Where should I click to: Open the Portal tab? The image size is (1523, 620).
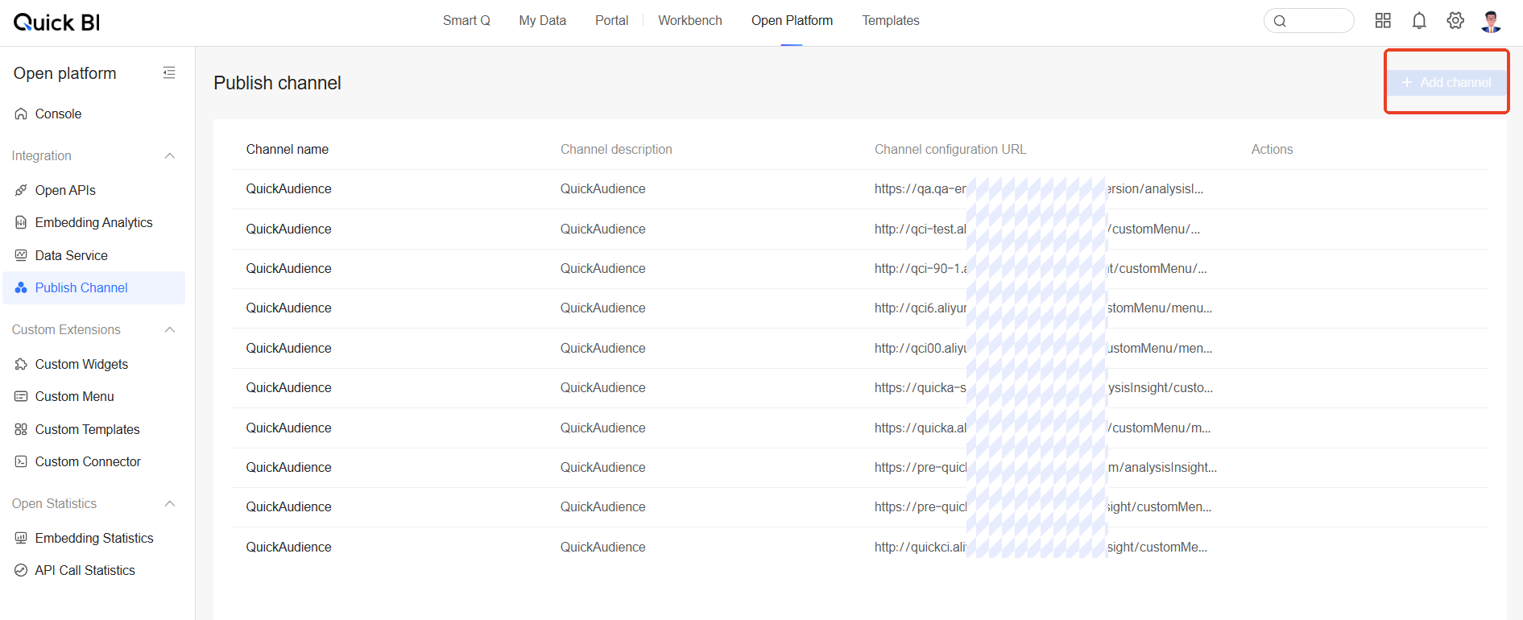point(611,21)
